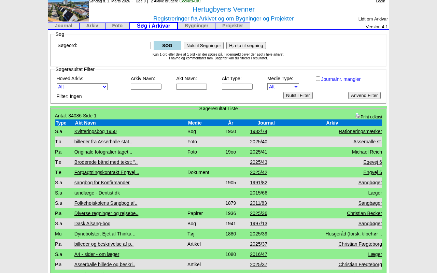The width and height of the screenshot is (437, 273).
Task: Open journal entry 2025/41
Action: [x=258, y=152]
